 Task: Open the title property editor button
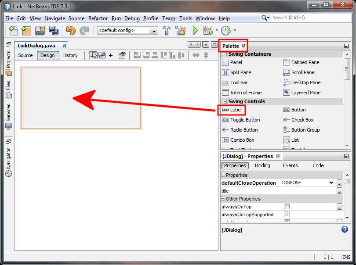(339, 191)
